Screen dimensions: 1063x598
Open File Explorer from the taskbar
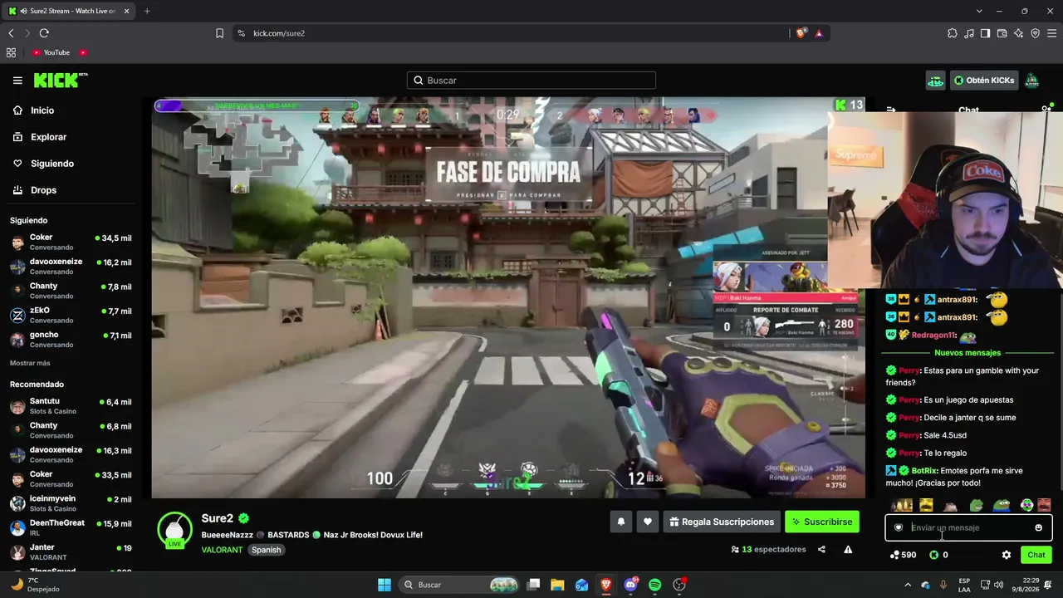(557, 585)
